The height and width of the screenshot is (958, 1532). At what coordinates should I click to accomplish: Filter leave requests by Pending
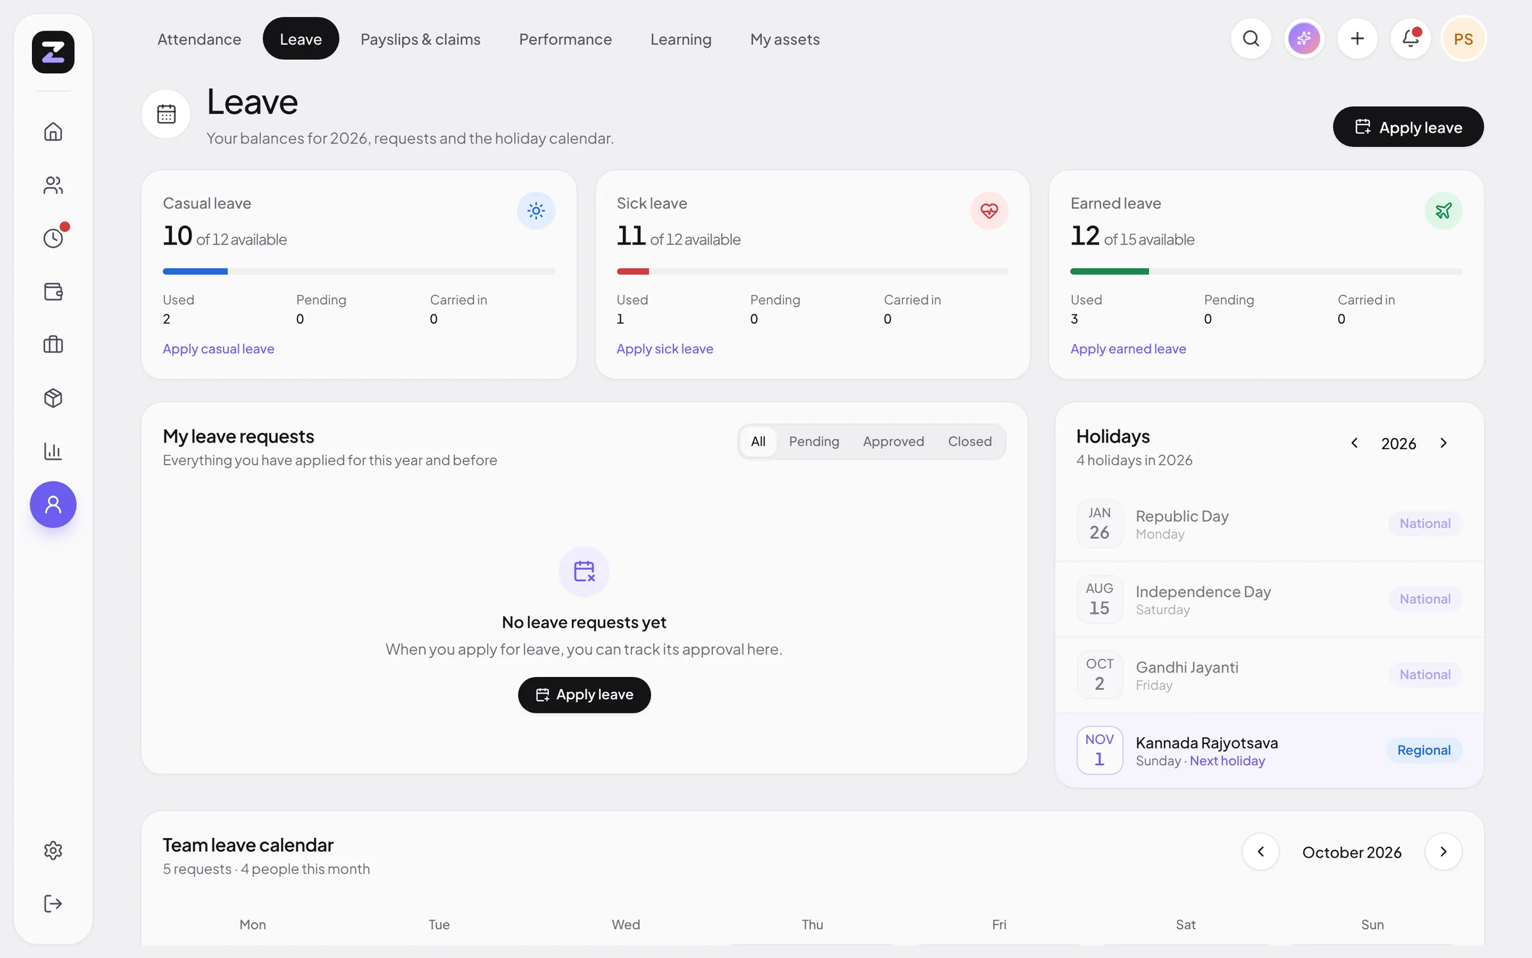tap(814, 441)
